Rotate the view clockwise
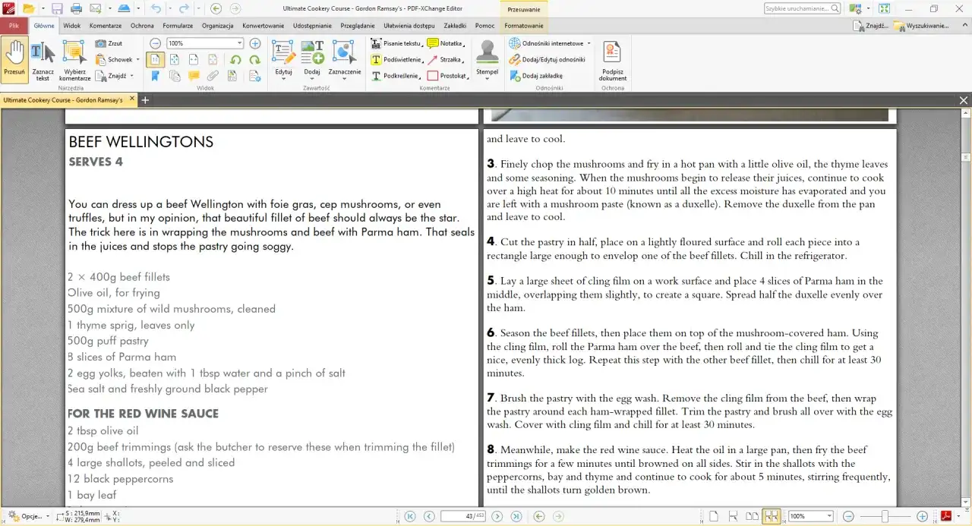Screen dimensions: 972x526 pos(254,59)
